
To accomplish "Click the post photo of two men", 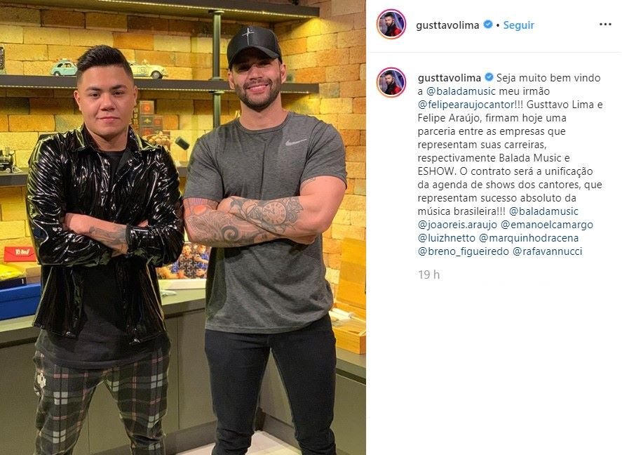I will click(x=183, y=227).
